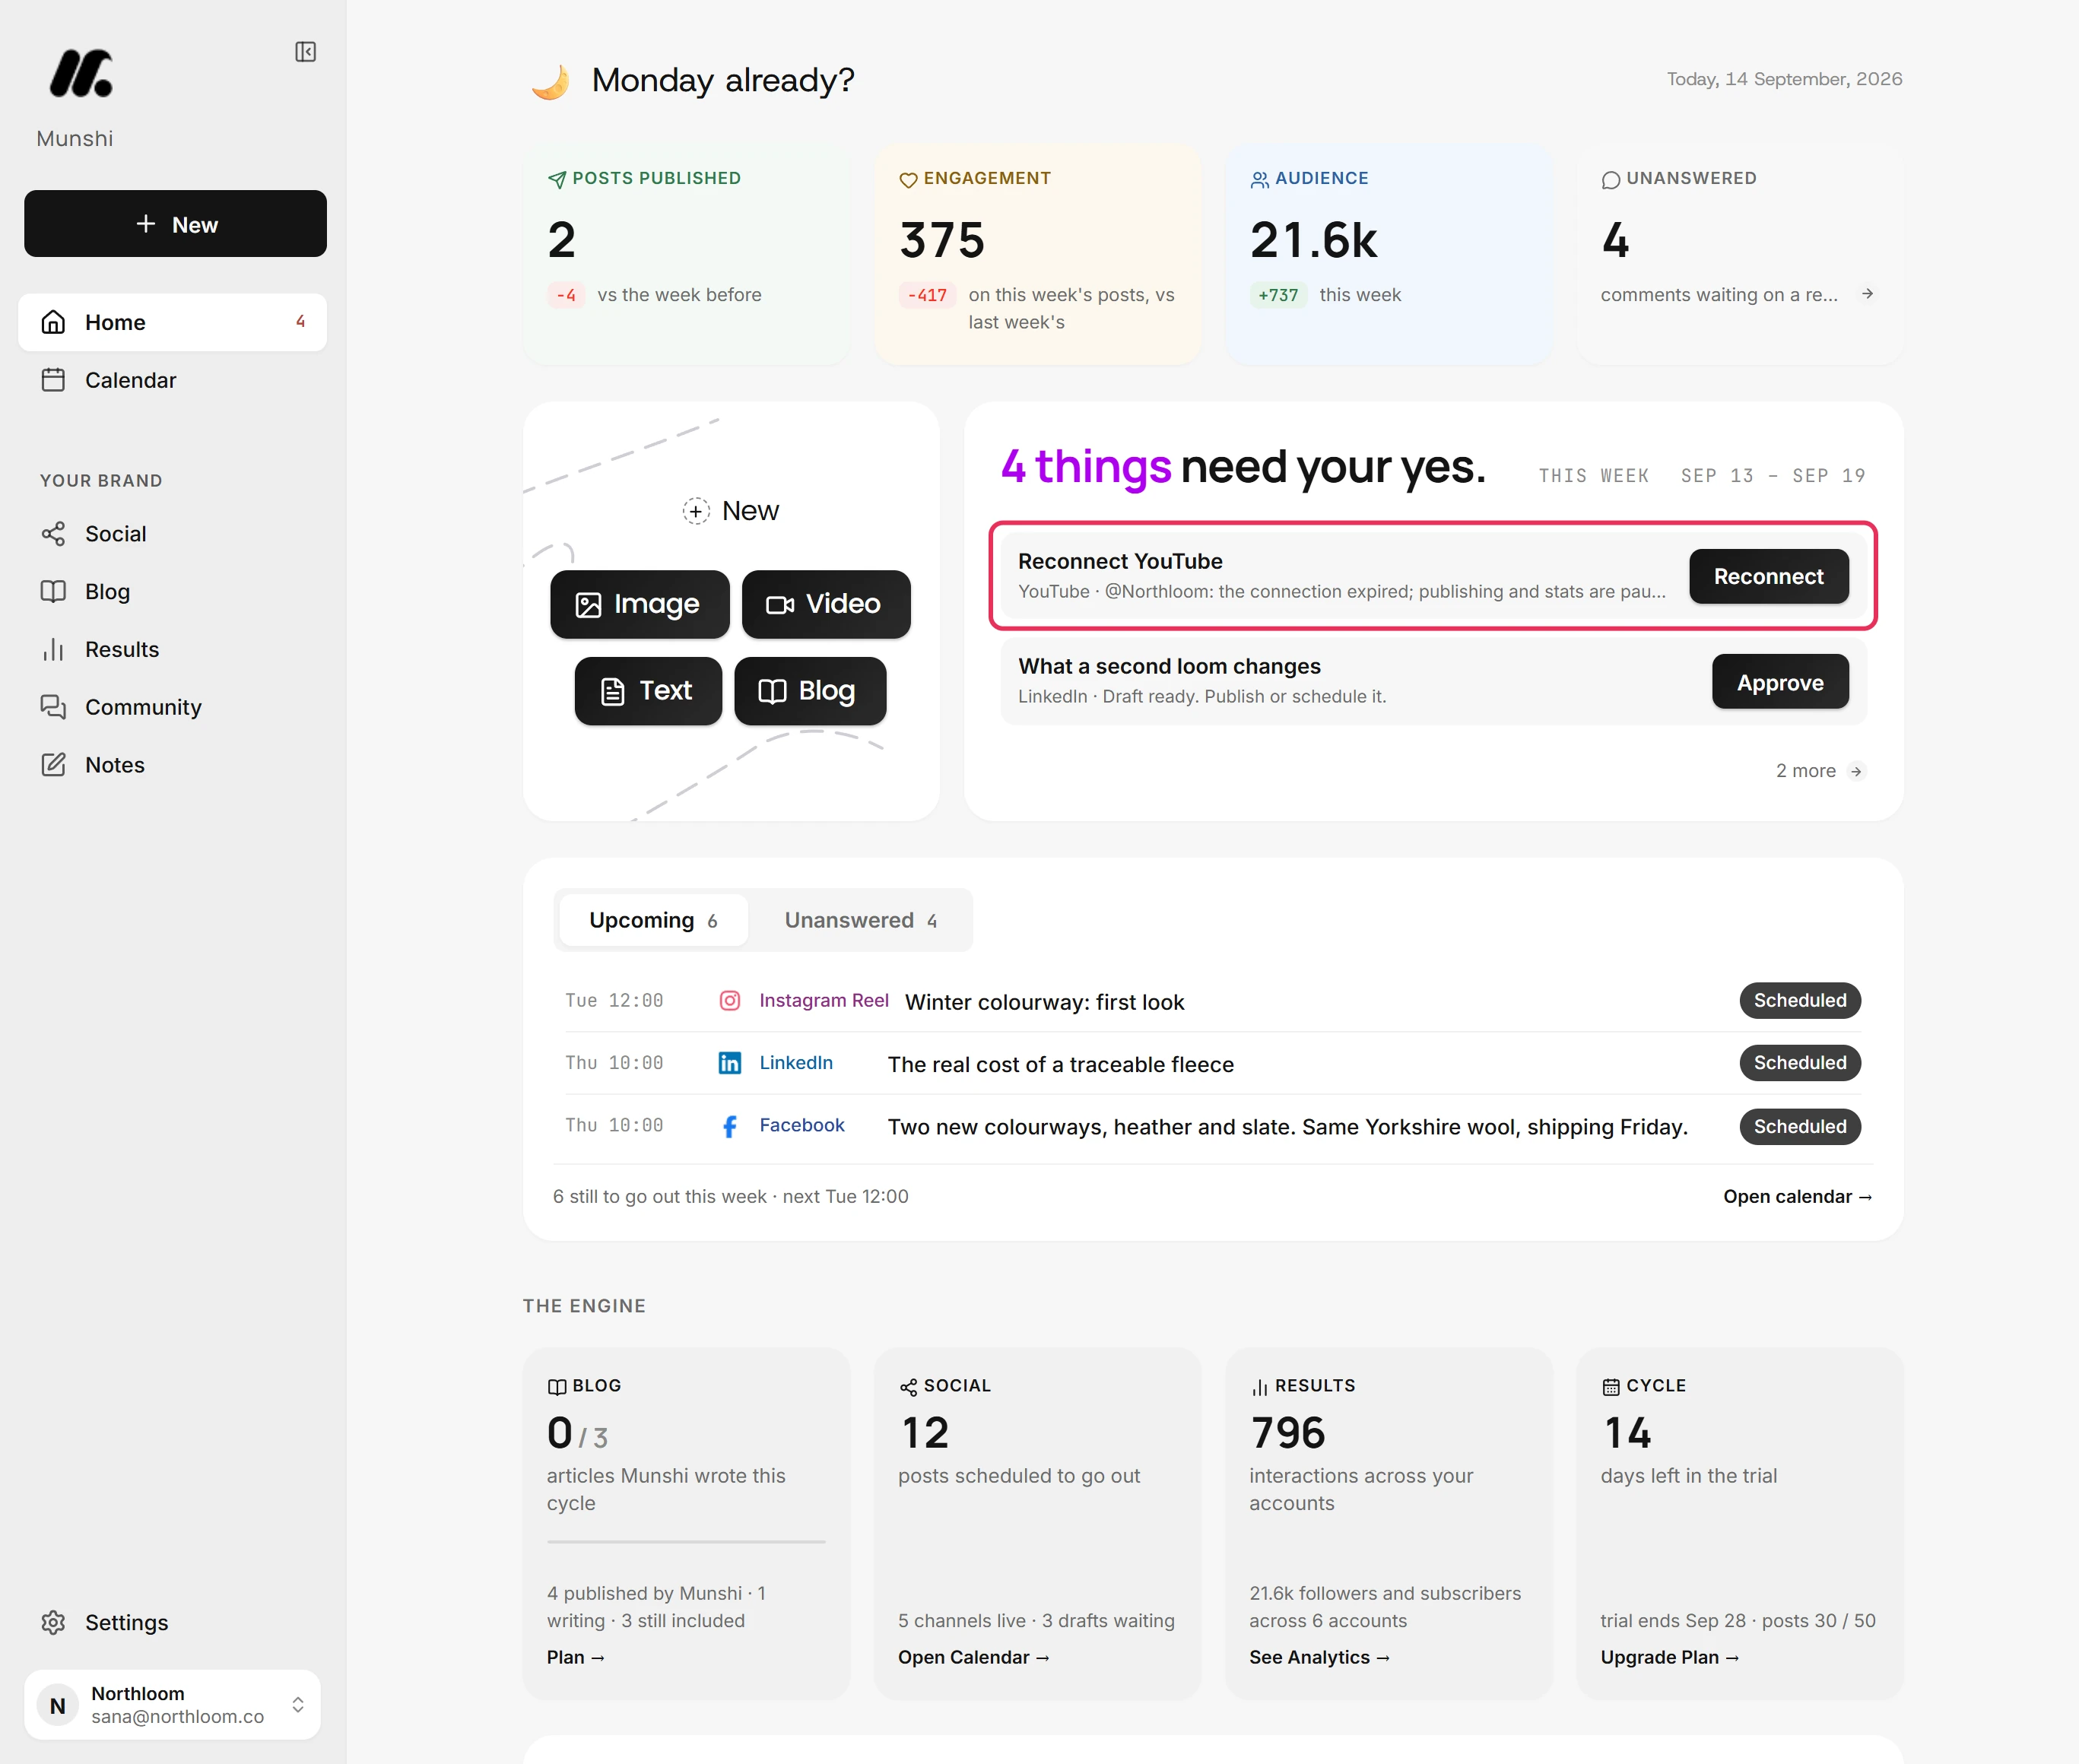
Task: Create a new Blog article from the tile
Action: tap(810, 691)
